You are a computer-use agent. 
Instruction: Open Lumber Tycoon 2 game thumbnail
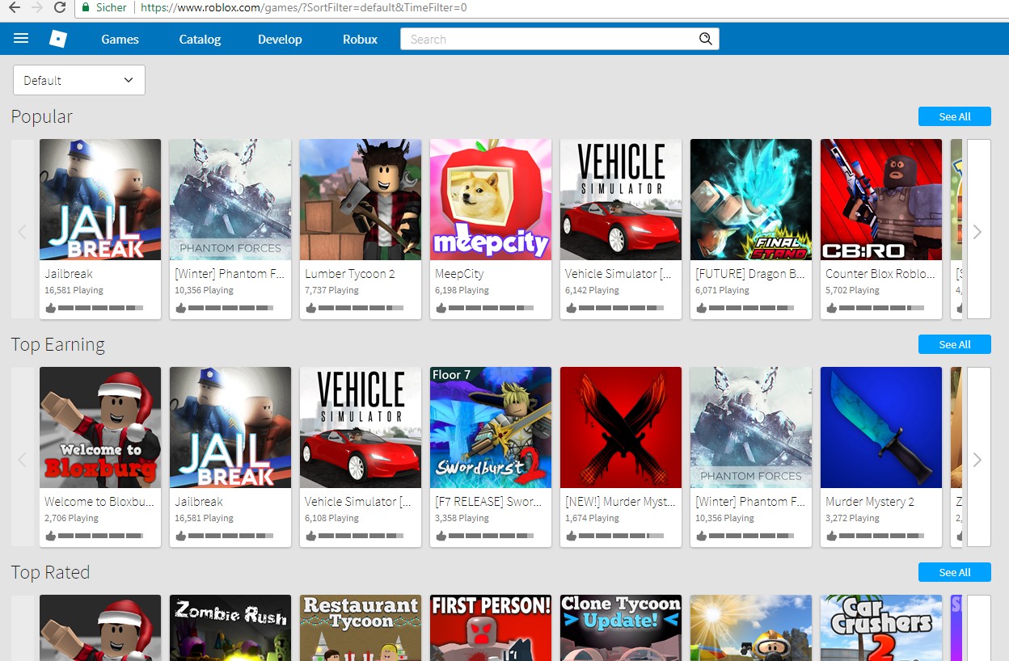tap(361, 200)
